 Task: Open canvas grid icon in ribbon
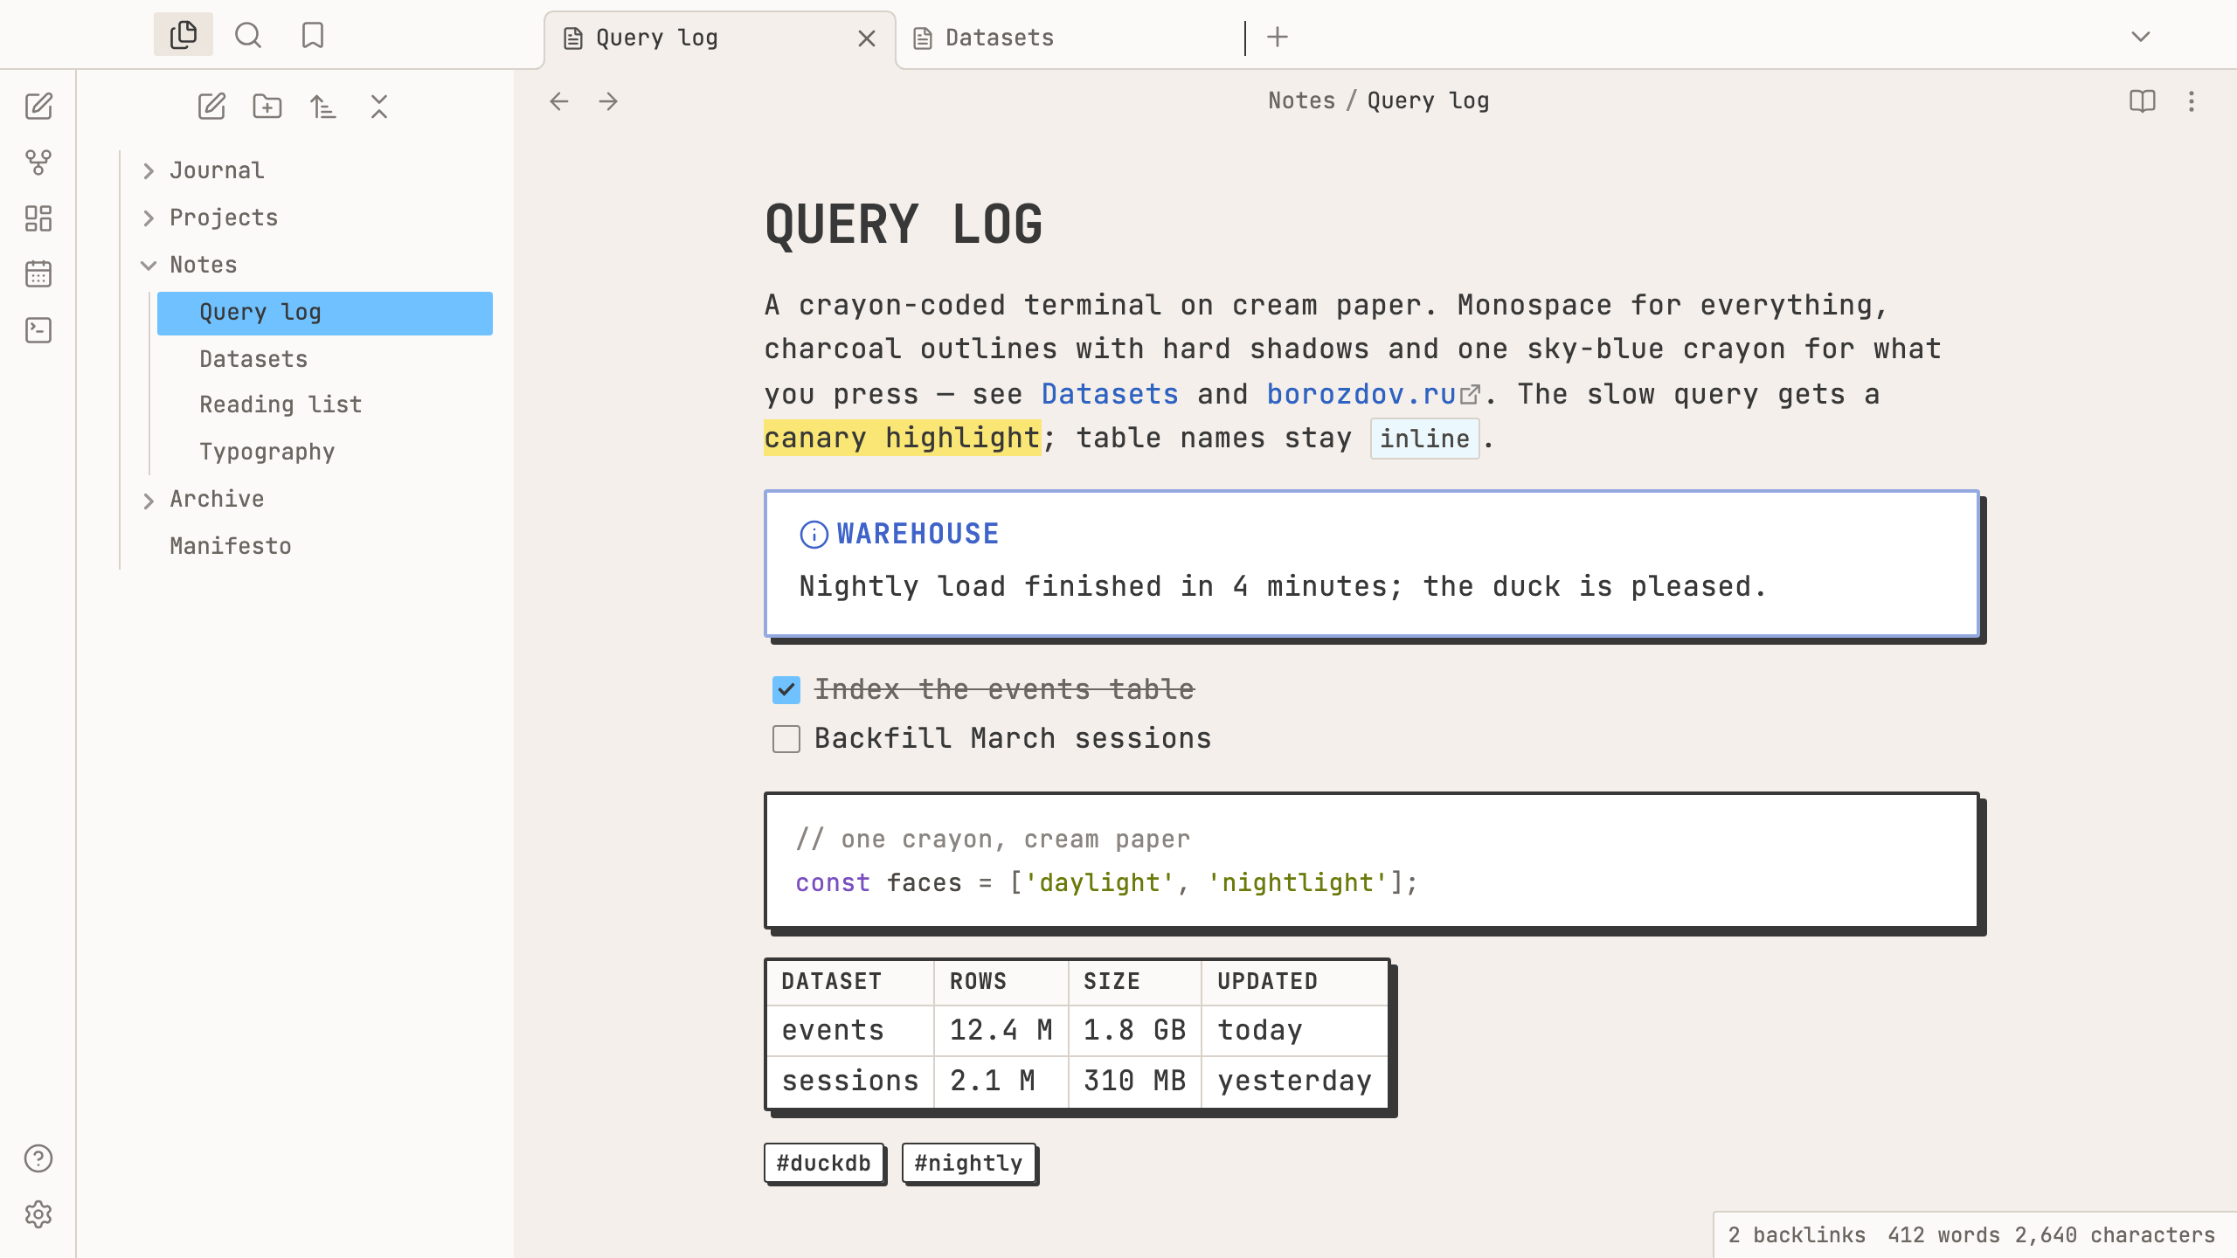pos(38,218)
